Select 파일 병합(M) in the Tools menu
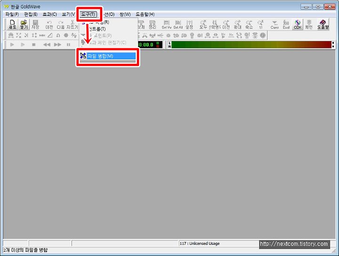The image size is (339, 256). 108,56
